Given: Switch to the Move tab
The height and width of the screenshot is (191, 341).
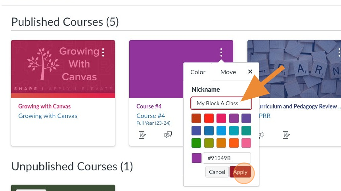Looking at the screenshot, I should tap(228, 72).
